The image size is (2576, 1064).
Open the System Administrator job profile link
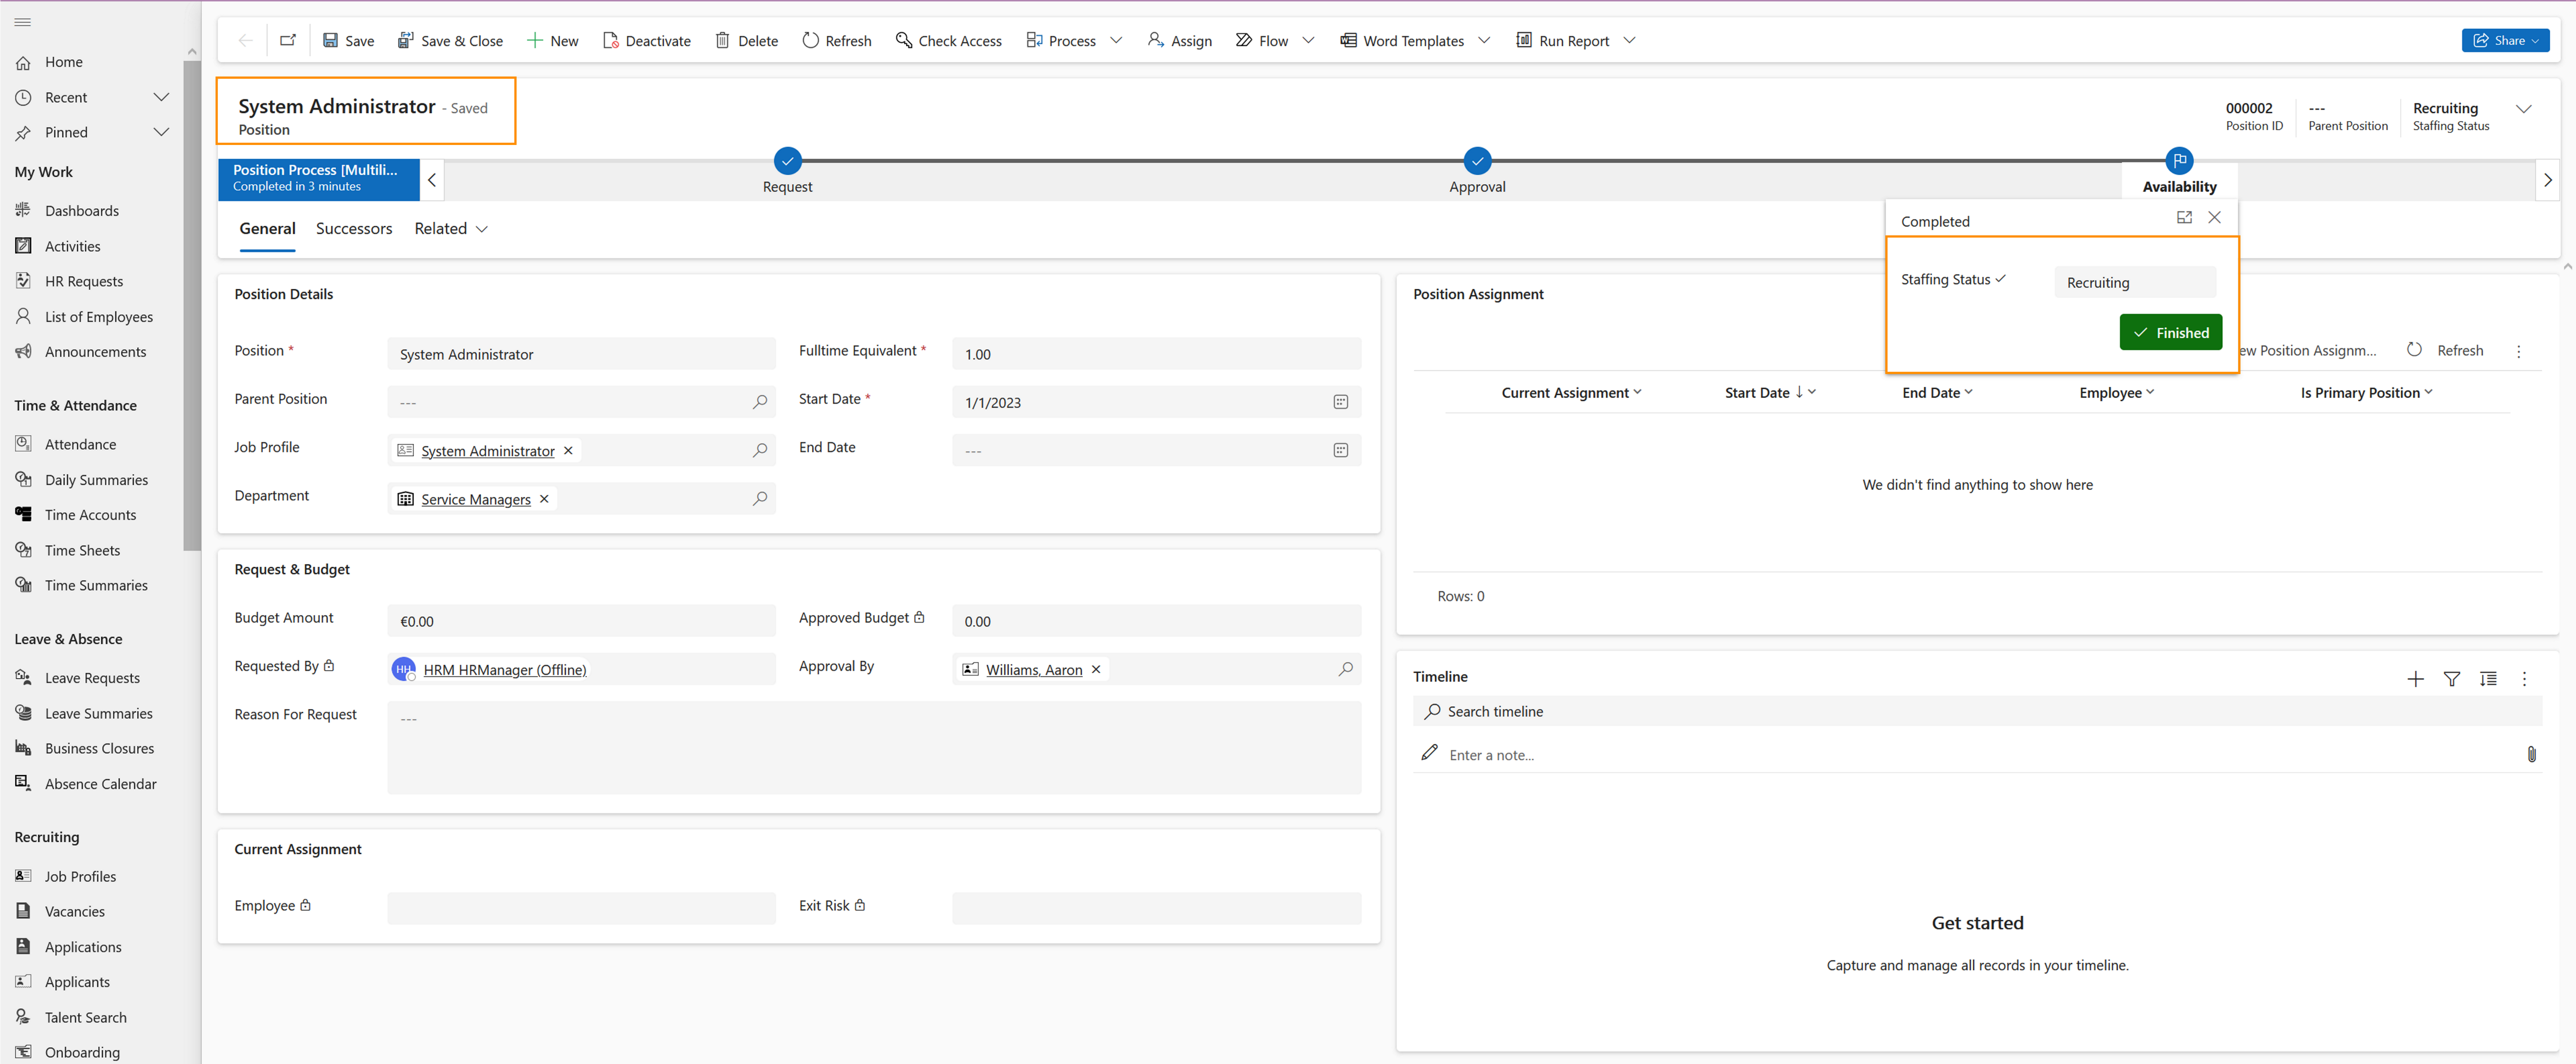coord(487,451)
